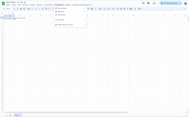Viewport: 189px width, 117px height.
Task: Activate the Paint format roller tool
Action: (x=24, y=9)
